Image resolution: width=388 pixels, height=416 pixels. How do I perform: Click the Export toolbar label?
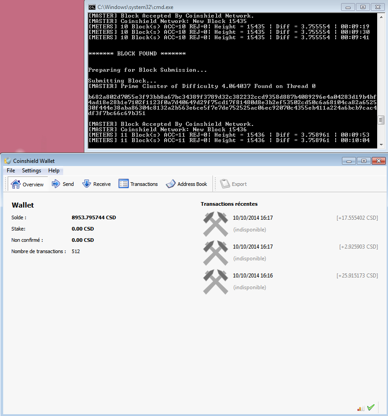(239, 184)
